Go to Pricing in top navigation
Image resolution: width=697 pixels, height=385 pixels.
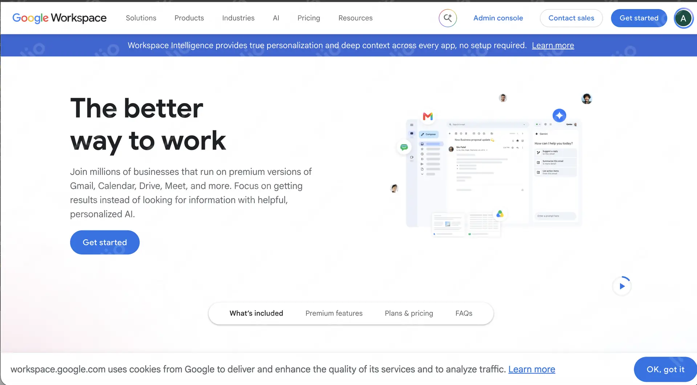click(309, 18)
